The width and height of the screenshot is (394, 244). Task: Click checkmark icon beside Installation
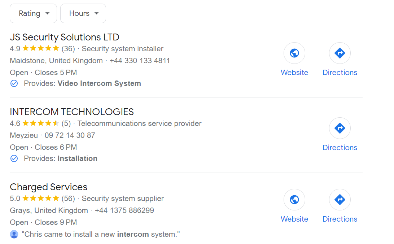[x=14, y=158]
